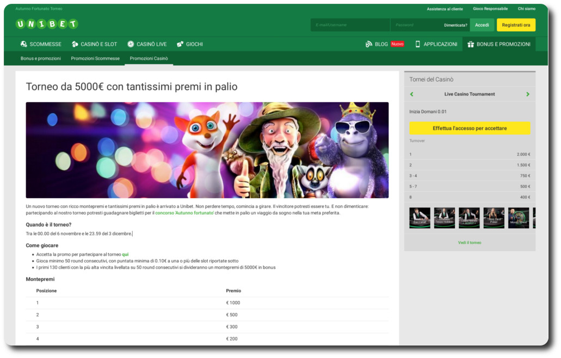Open the Giochi menu

190,44
